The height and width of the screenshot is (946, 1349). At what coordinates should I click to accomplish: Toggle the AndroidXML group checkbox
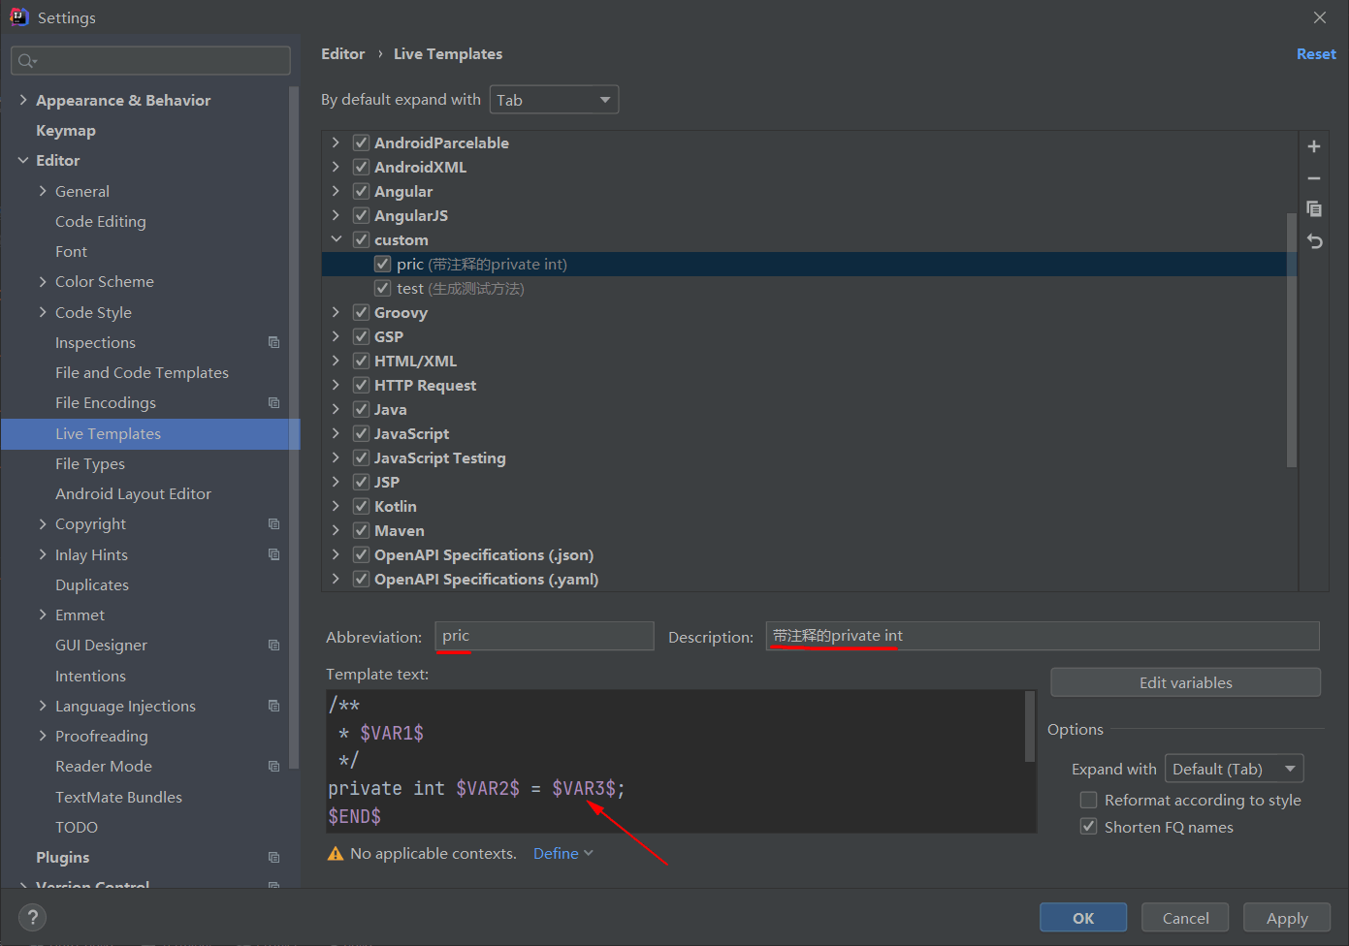(x=361, y=167)
